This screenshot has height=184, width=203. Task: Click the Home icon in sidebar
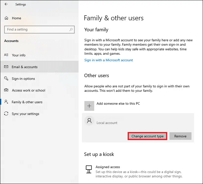6,18
